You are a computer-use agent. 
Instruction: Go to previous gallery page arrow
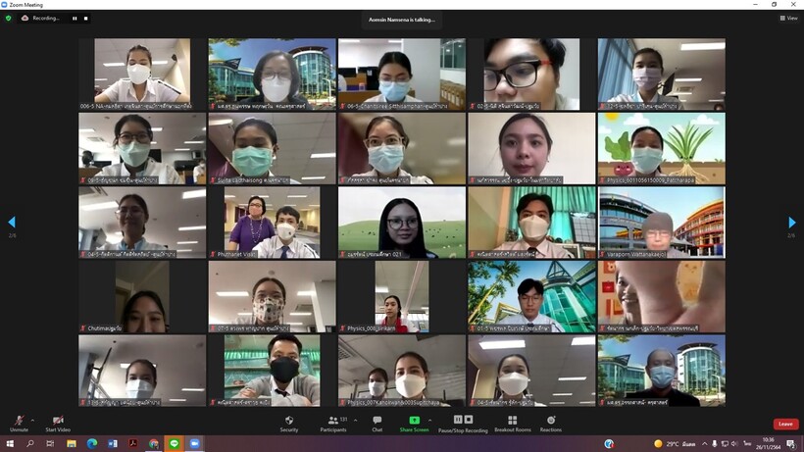pos(12,224)
